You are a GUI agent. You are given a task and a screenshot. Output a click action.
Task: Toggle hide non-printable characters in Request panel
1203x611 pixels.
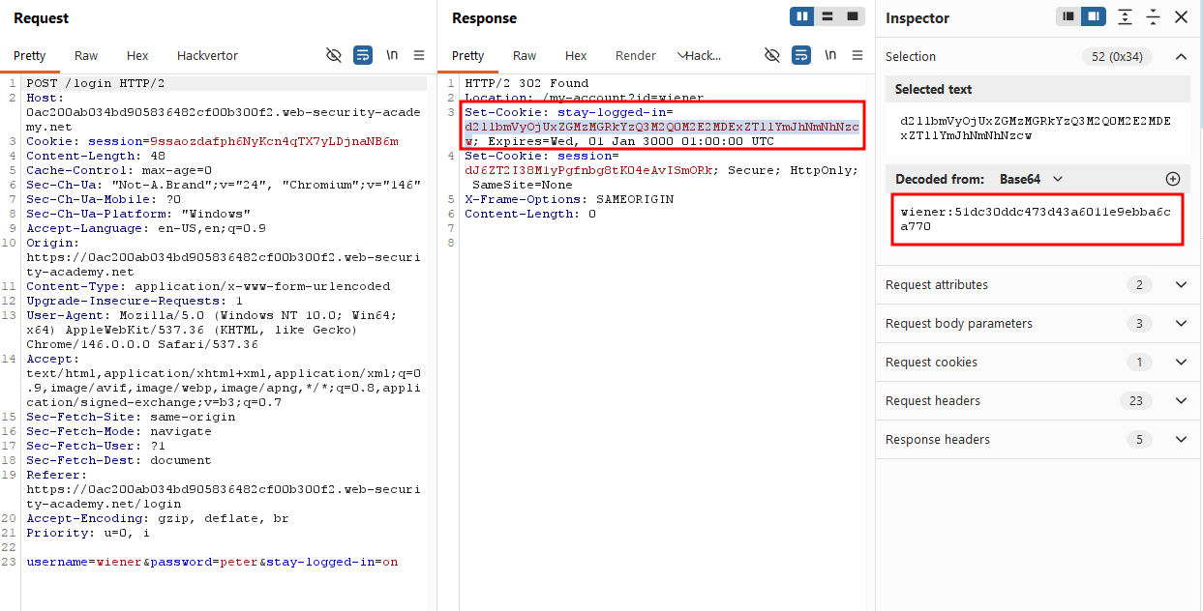point(334,55)
